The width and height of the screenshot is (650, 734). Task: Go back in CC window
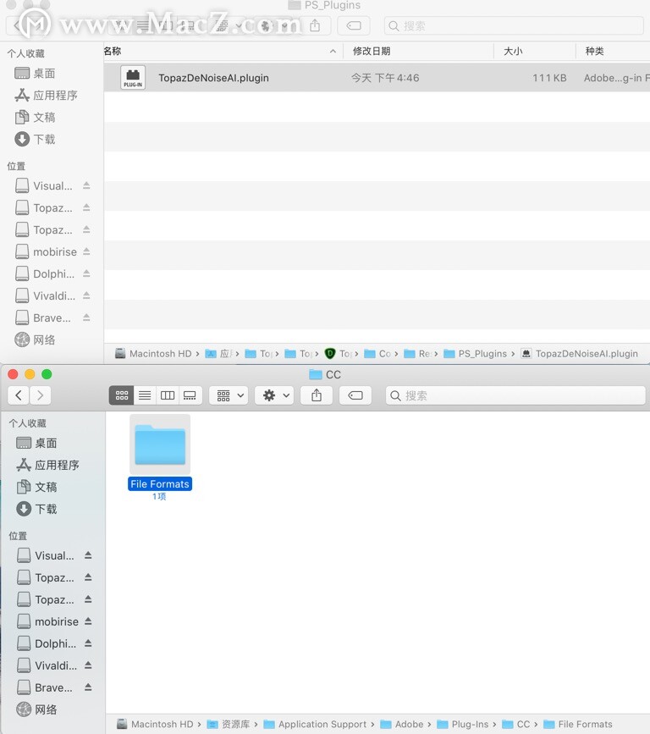click(x=19, y=395)
